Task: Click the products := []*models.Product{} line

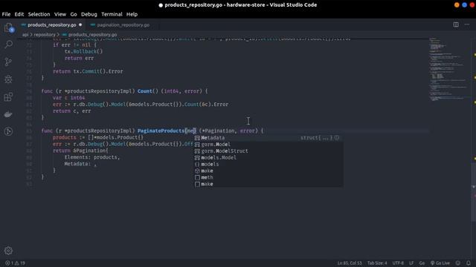Action: [97, 137]
